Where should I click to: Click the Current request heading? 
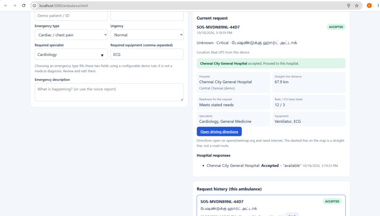tap(212, 18)
